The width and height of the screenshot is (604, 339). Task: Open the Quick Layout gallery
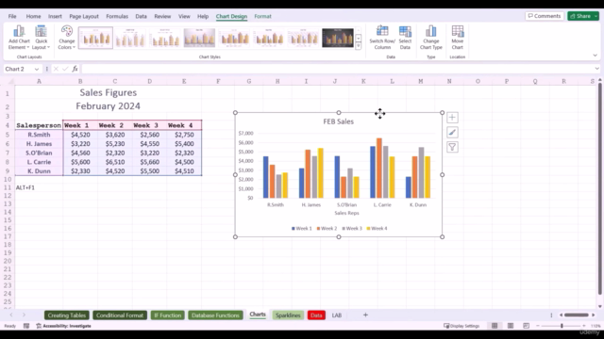41,38
